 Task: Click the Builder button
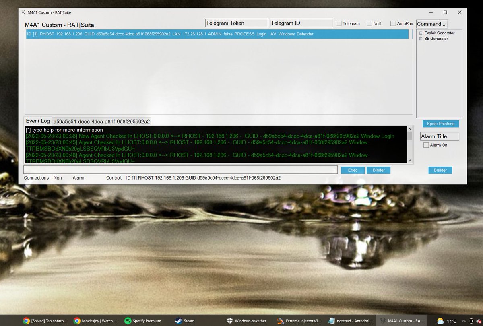click(440, 170)
